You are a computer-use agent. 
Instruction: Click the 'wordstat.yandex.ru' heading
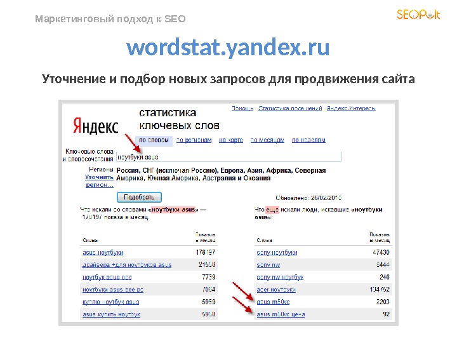pyautogui.click(x=228, y=48)
